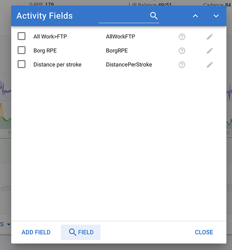
Task: Click the ADD FIELD button
Action: pyautogui.click(x=36, y=232)
